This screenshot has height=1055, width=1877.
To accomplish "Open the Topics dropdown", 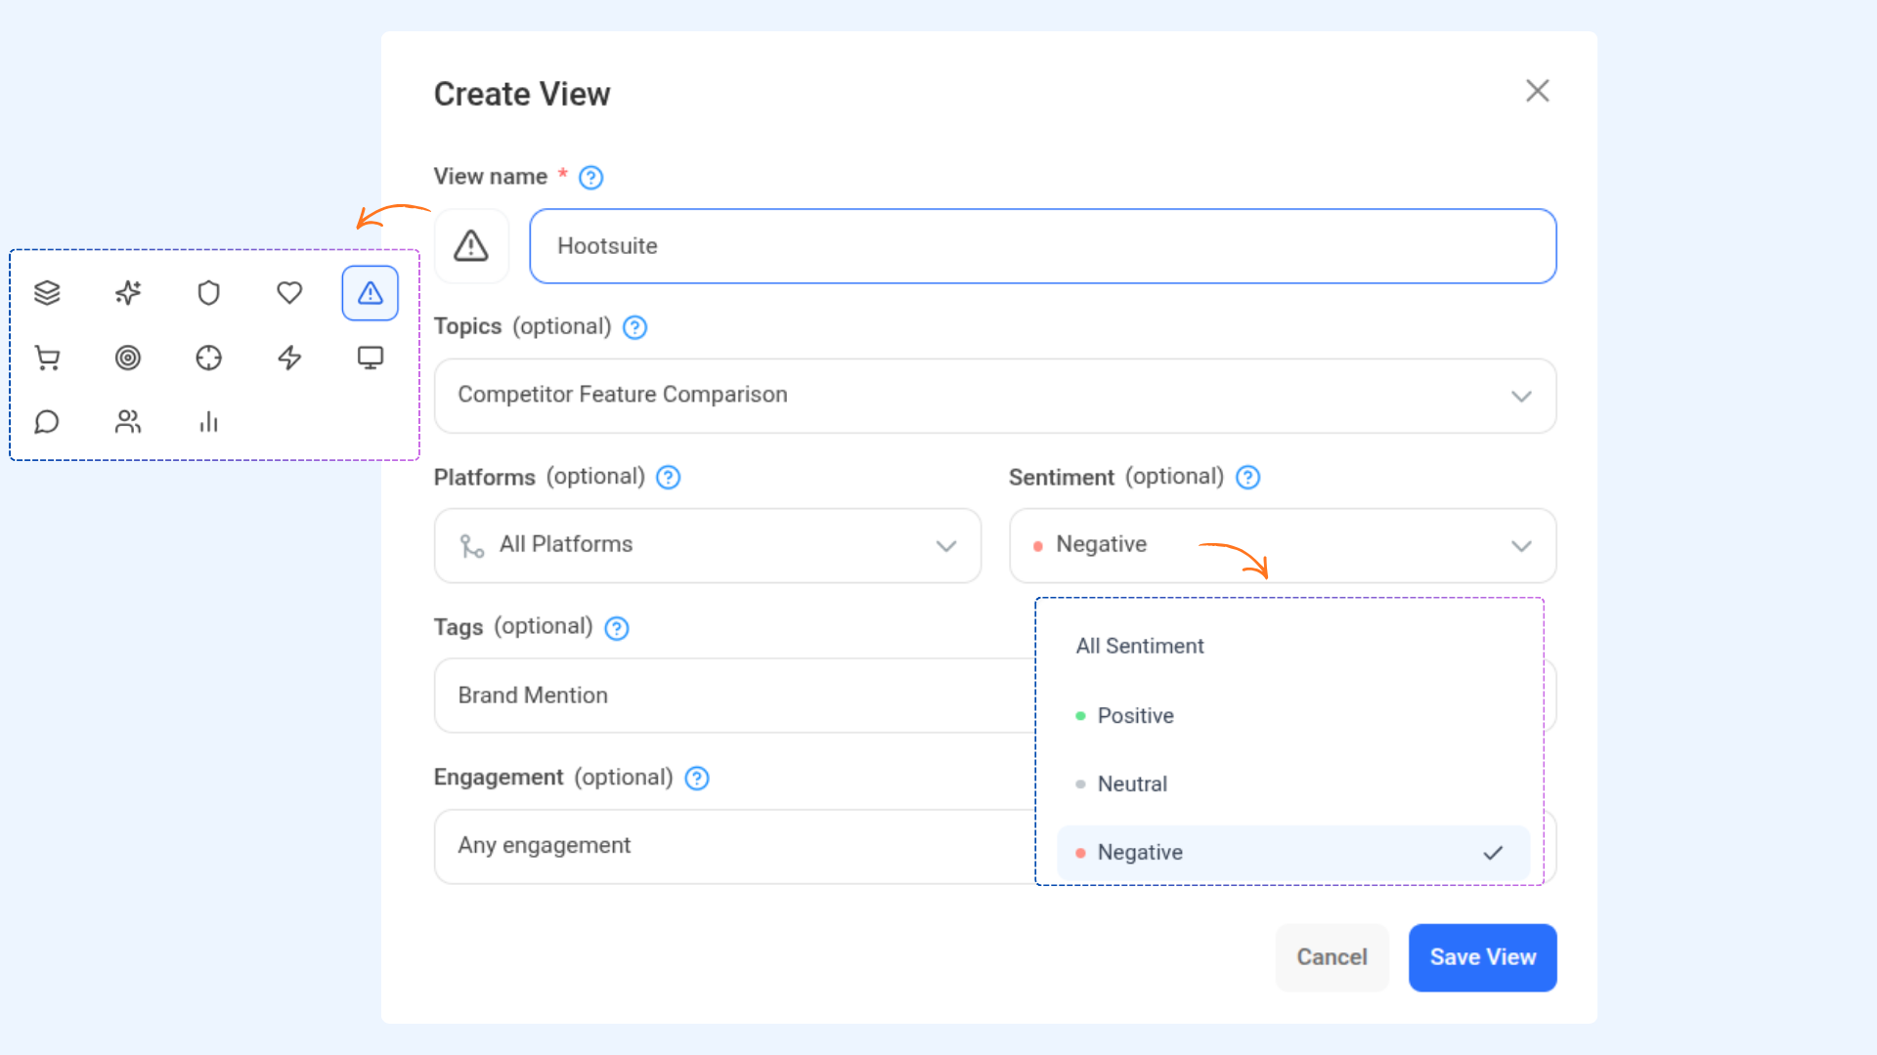I will point(995,396).
